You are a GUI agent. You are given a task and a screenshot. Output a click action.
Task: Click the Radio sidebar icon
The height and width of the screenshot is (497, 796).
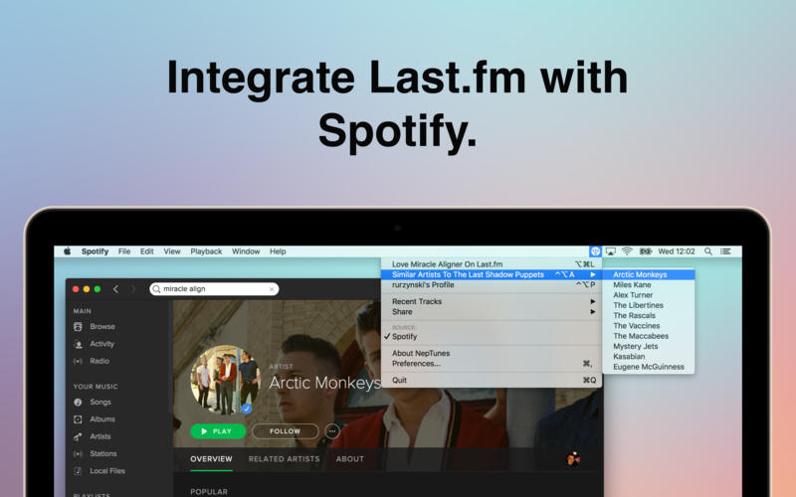(x=78, y=361)
